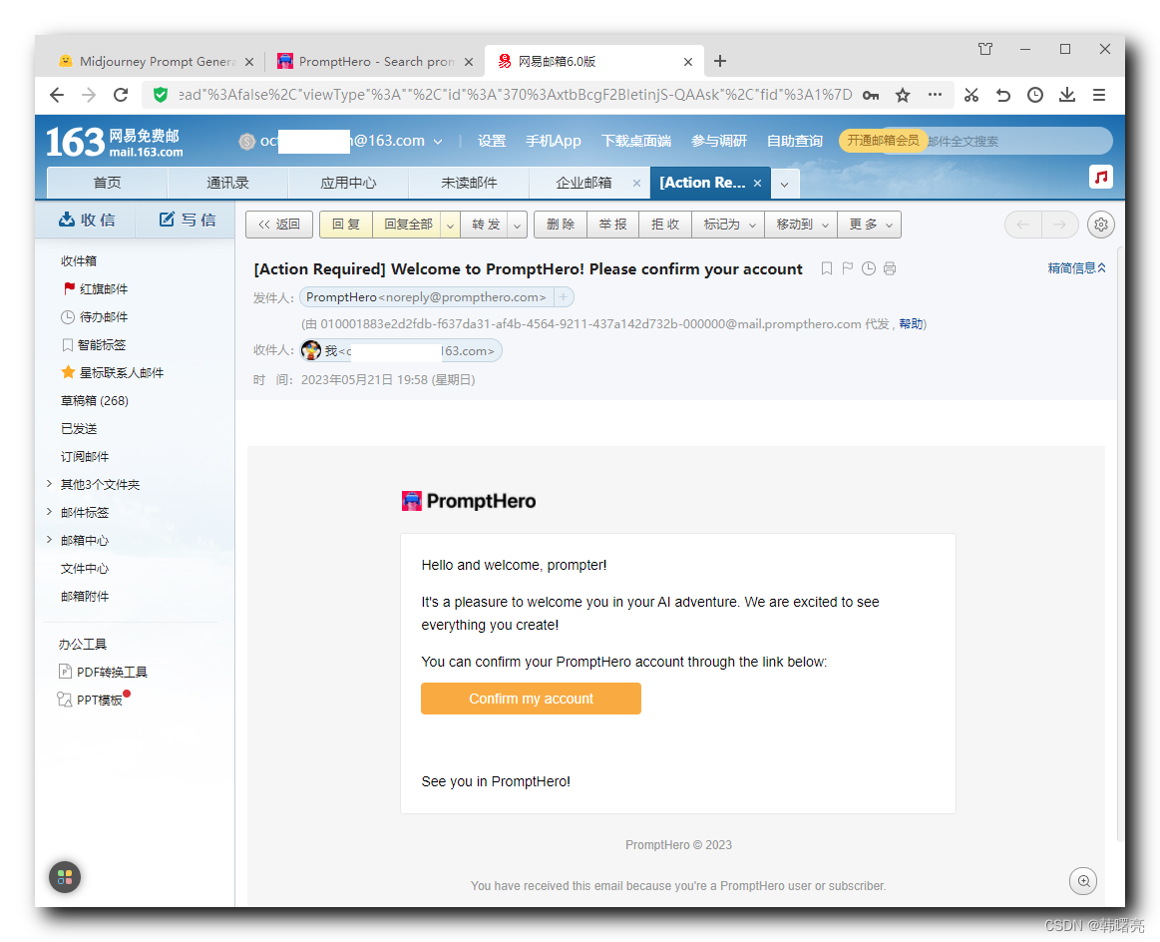Click the undo closed tab icon
Viewport: 1160px width, 942px height.
[x=1003, y=95]
